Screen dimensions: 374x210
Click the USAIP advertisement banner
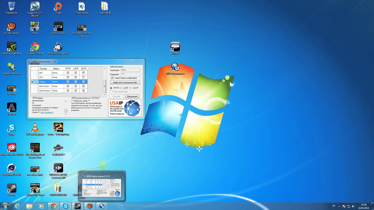tap(125, 108)
